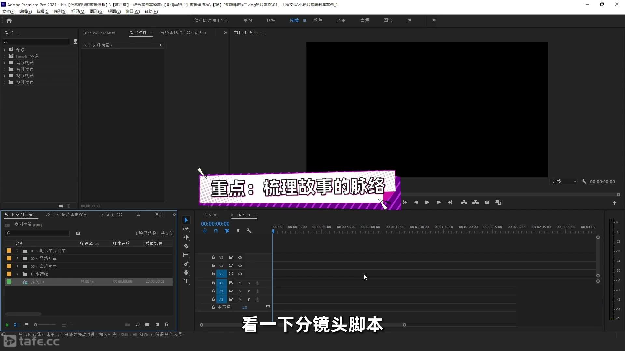Open the 媒体浏览器 tab
The height and width of the screenshot is (351, 625).
(112, 214)
